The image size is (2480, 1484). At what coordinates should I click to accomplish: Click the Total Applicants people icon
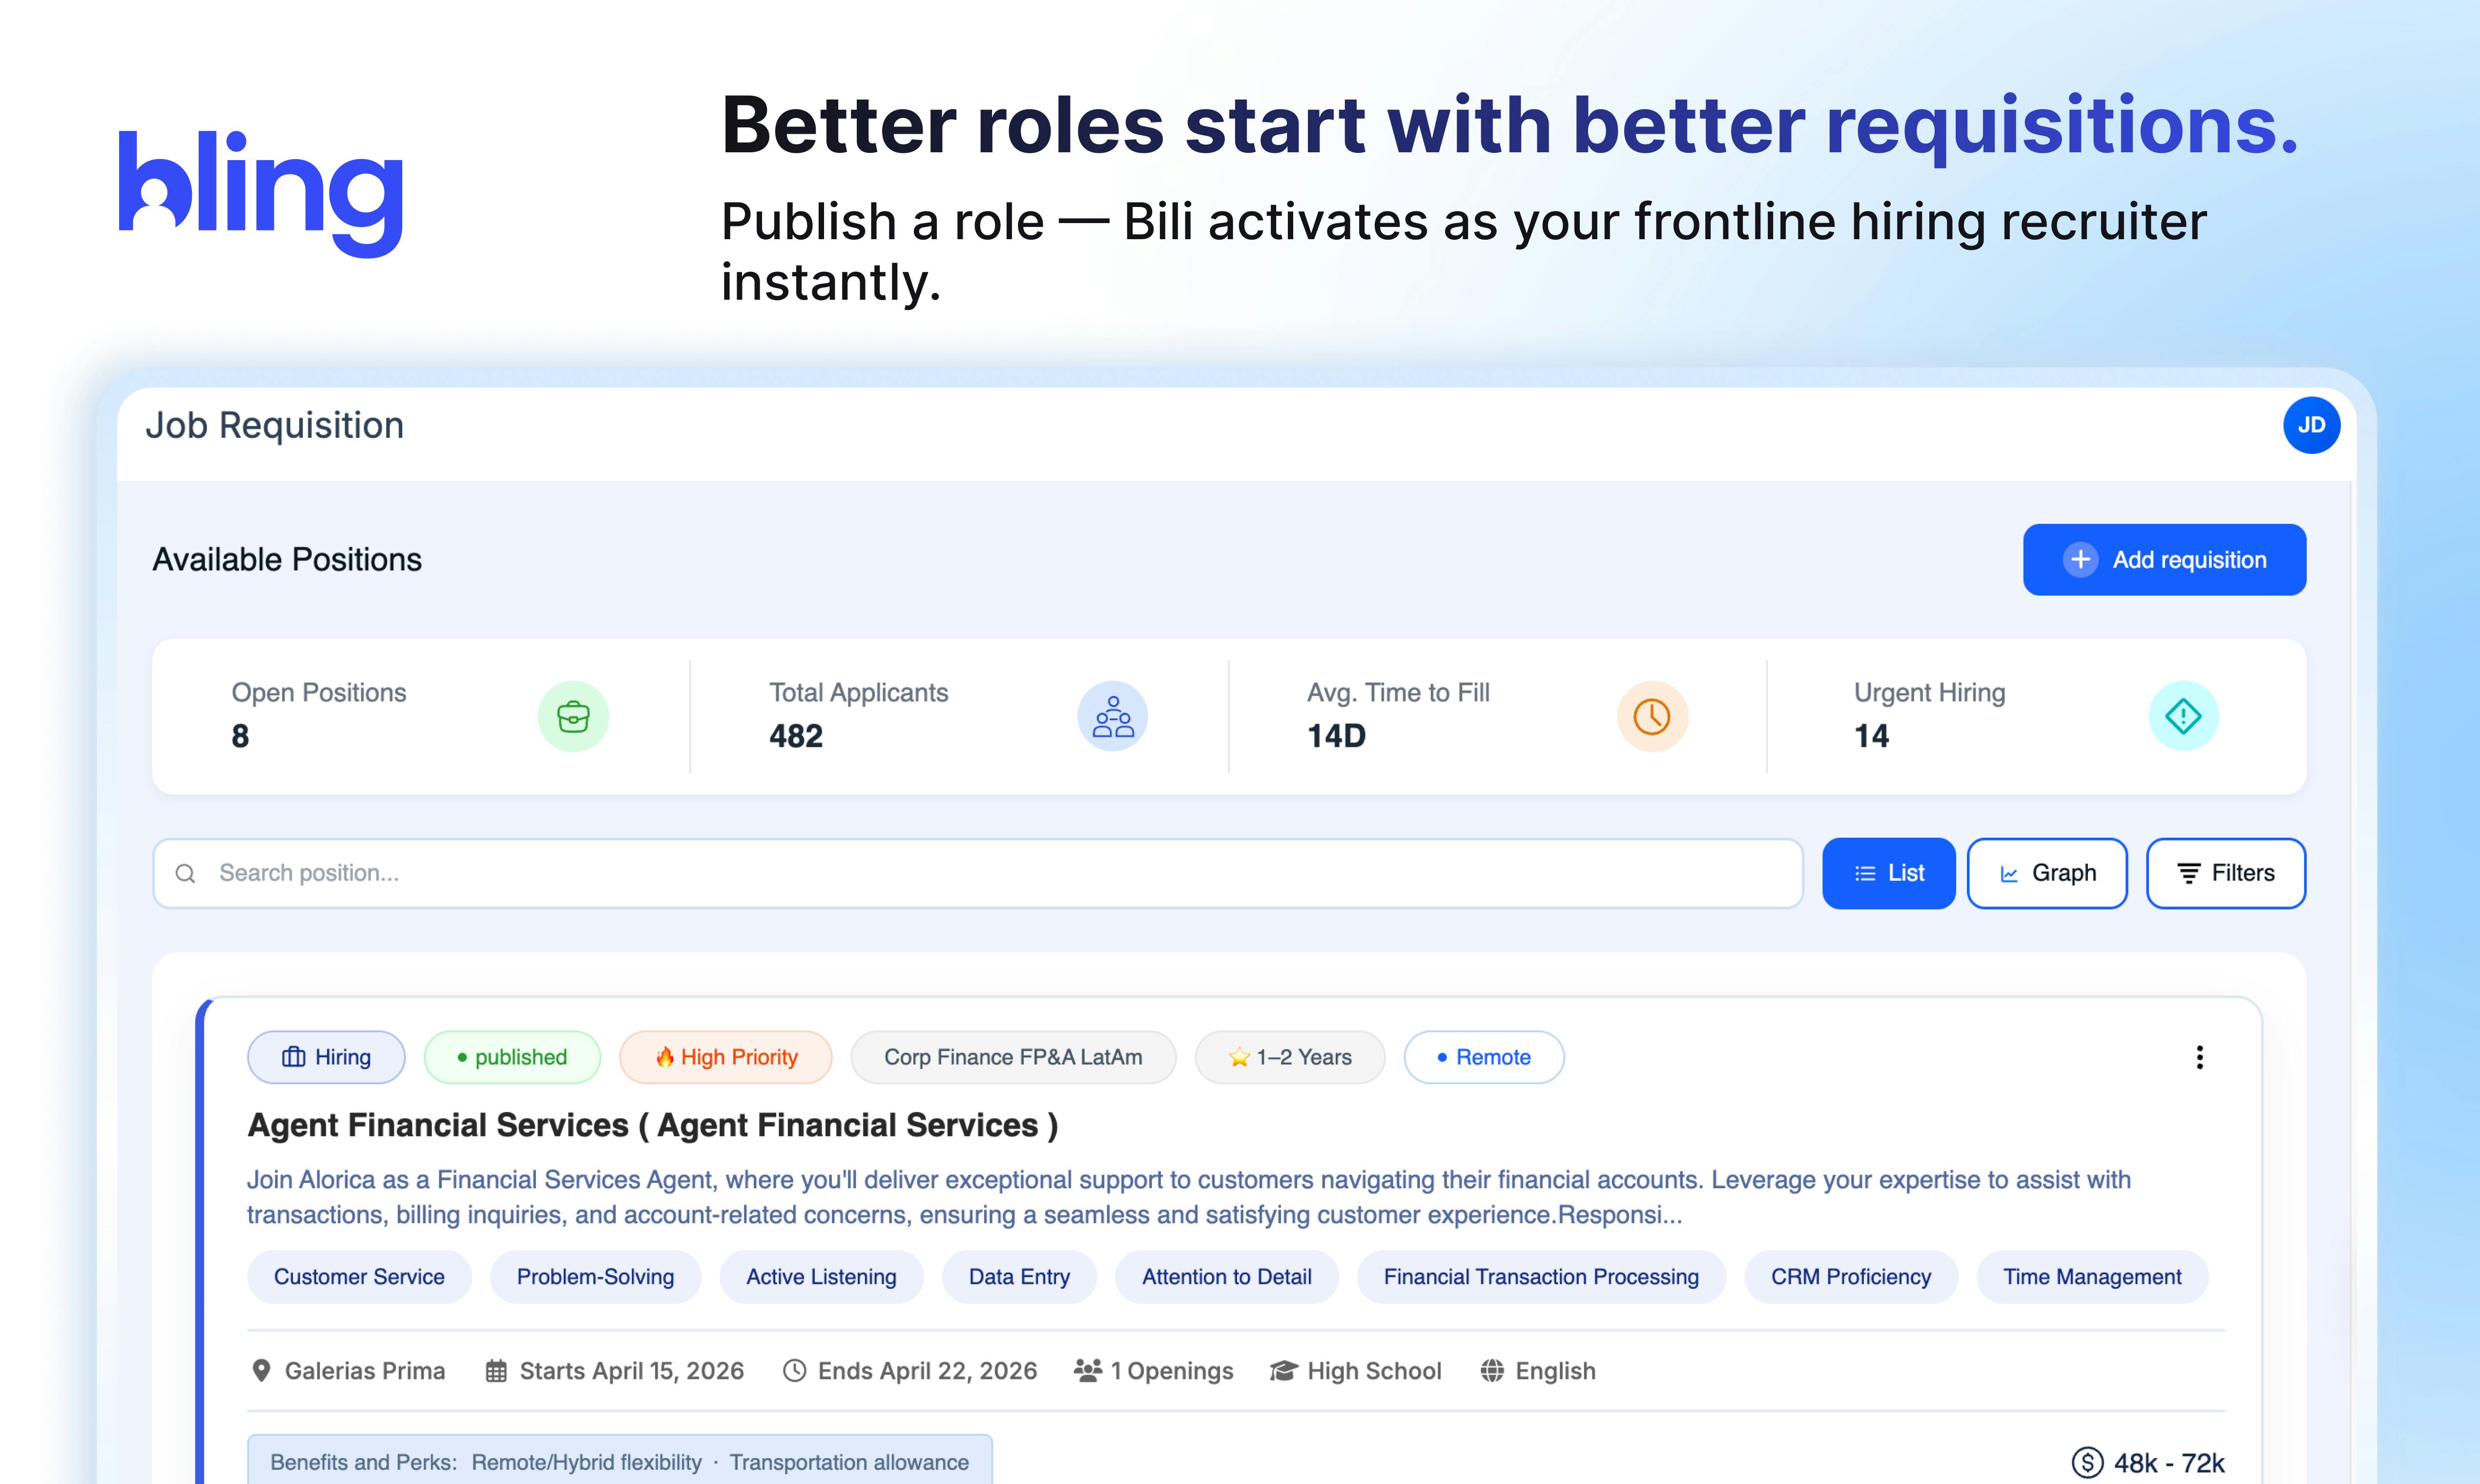coord(1112,716)
